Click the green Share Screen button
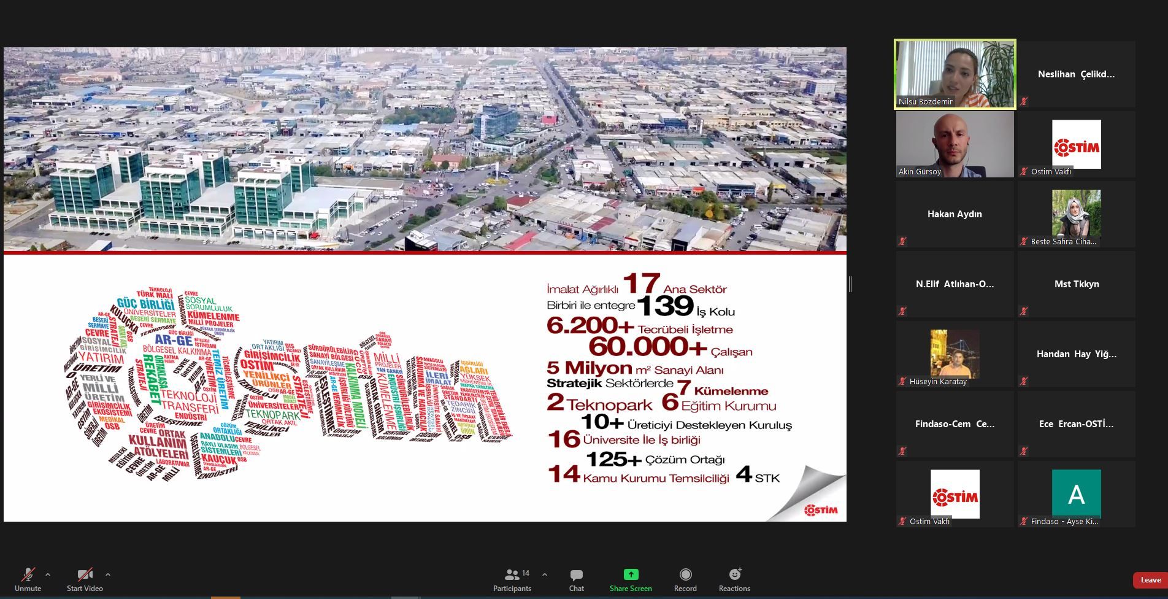 click(631, 580)
